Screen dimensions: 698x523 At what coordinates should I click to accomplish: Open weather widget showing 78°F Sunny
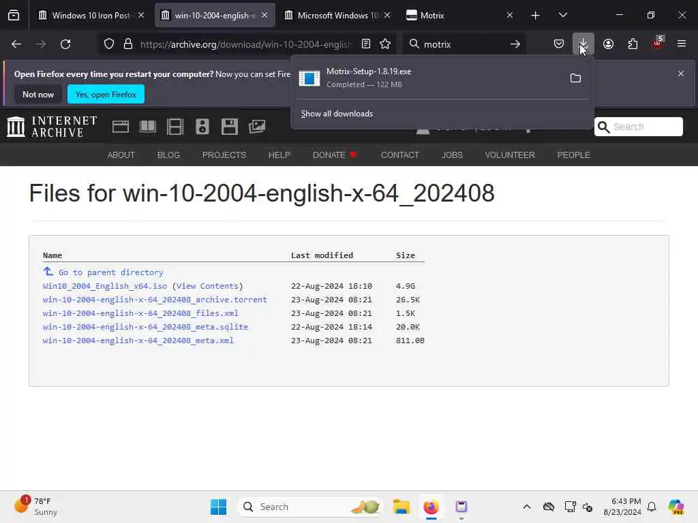(x=35, y=507)
